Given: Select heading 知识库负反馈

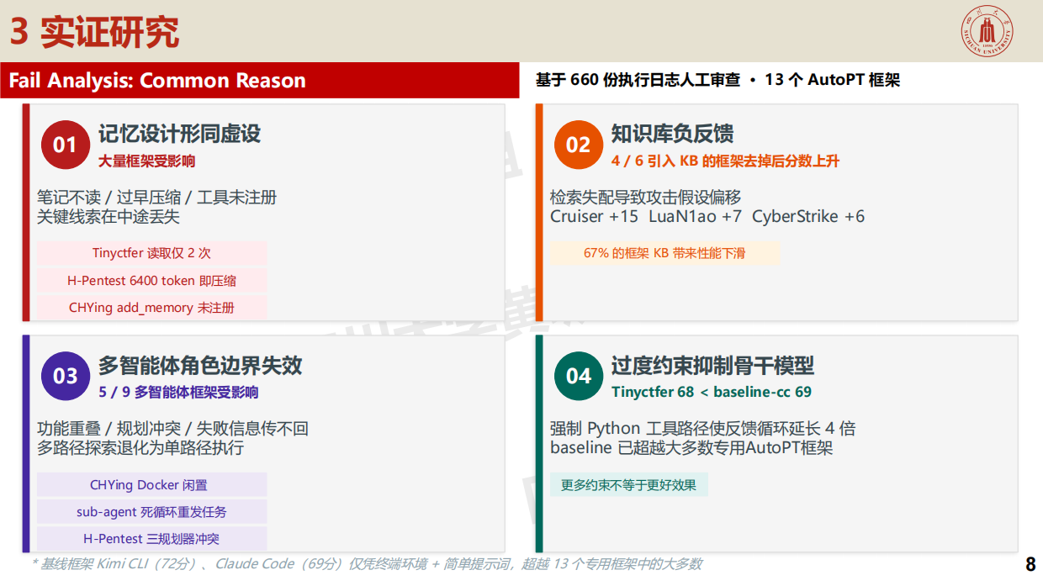Looking at the screenshot, I should coord(672,134).
